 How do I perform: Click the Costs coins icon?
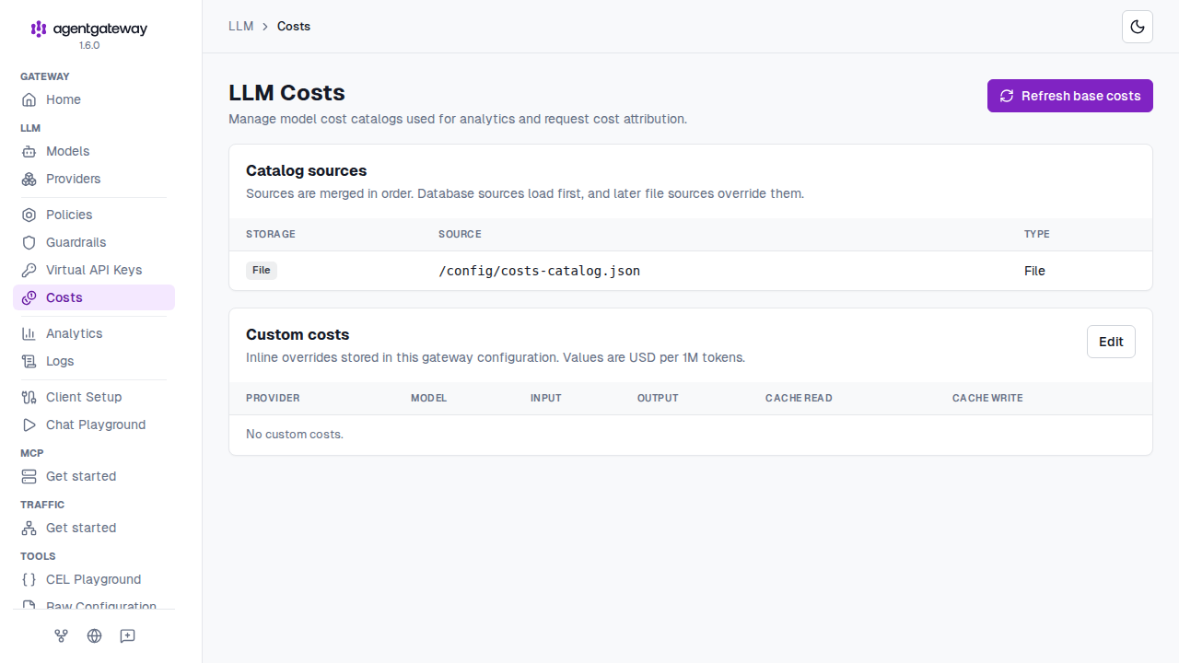29,297
